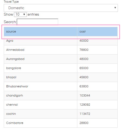Select the Agra row
The height and width of the screenshot is (132, 123).
[61, 41]
